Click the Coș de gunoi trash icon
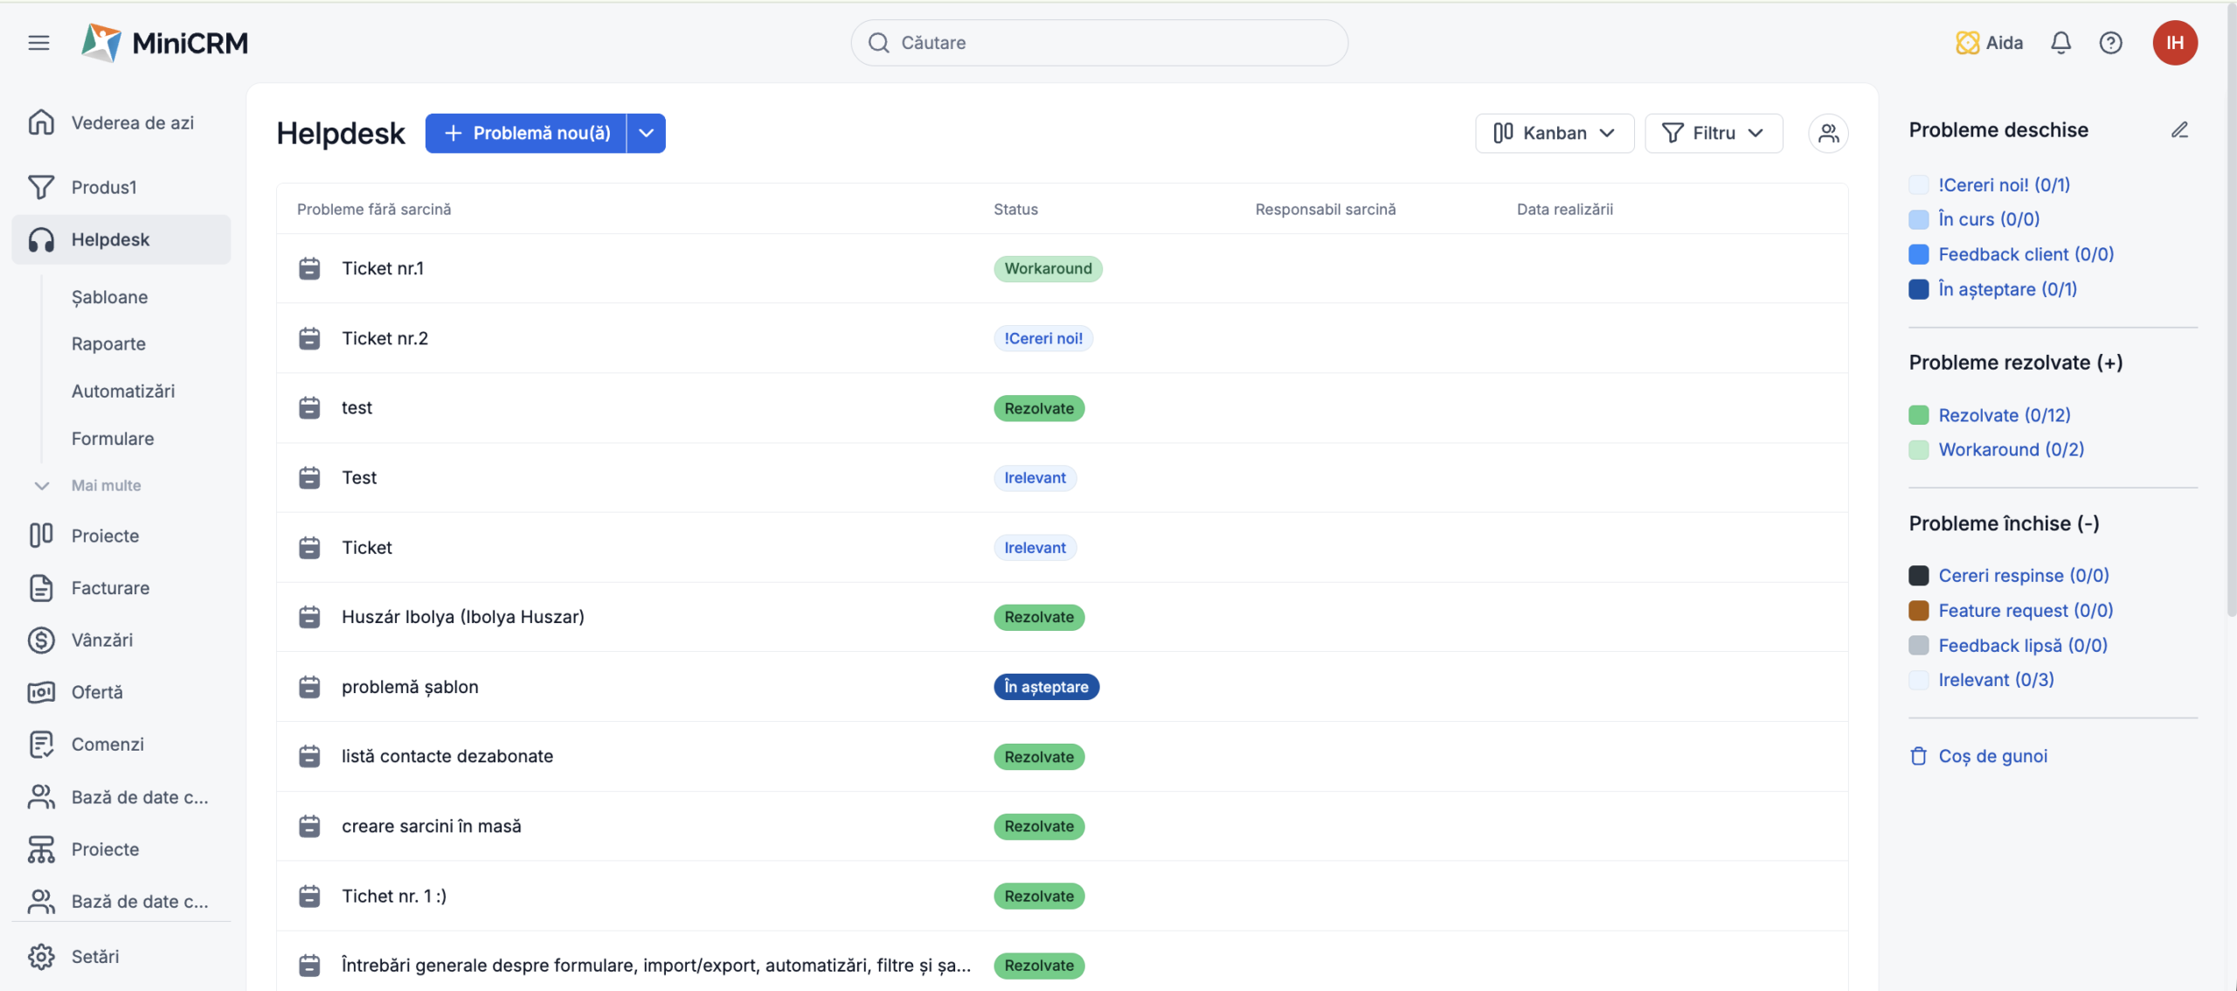 coord(1918,756)
